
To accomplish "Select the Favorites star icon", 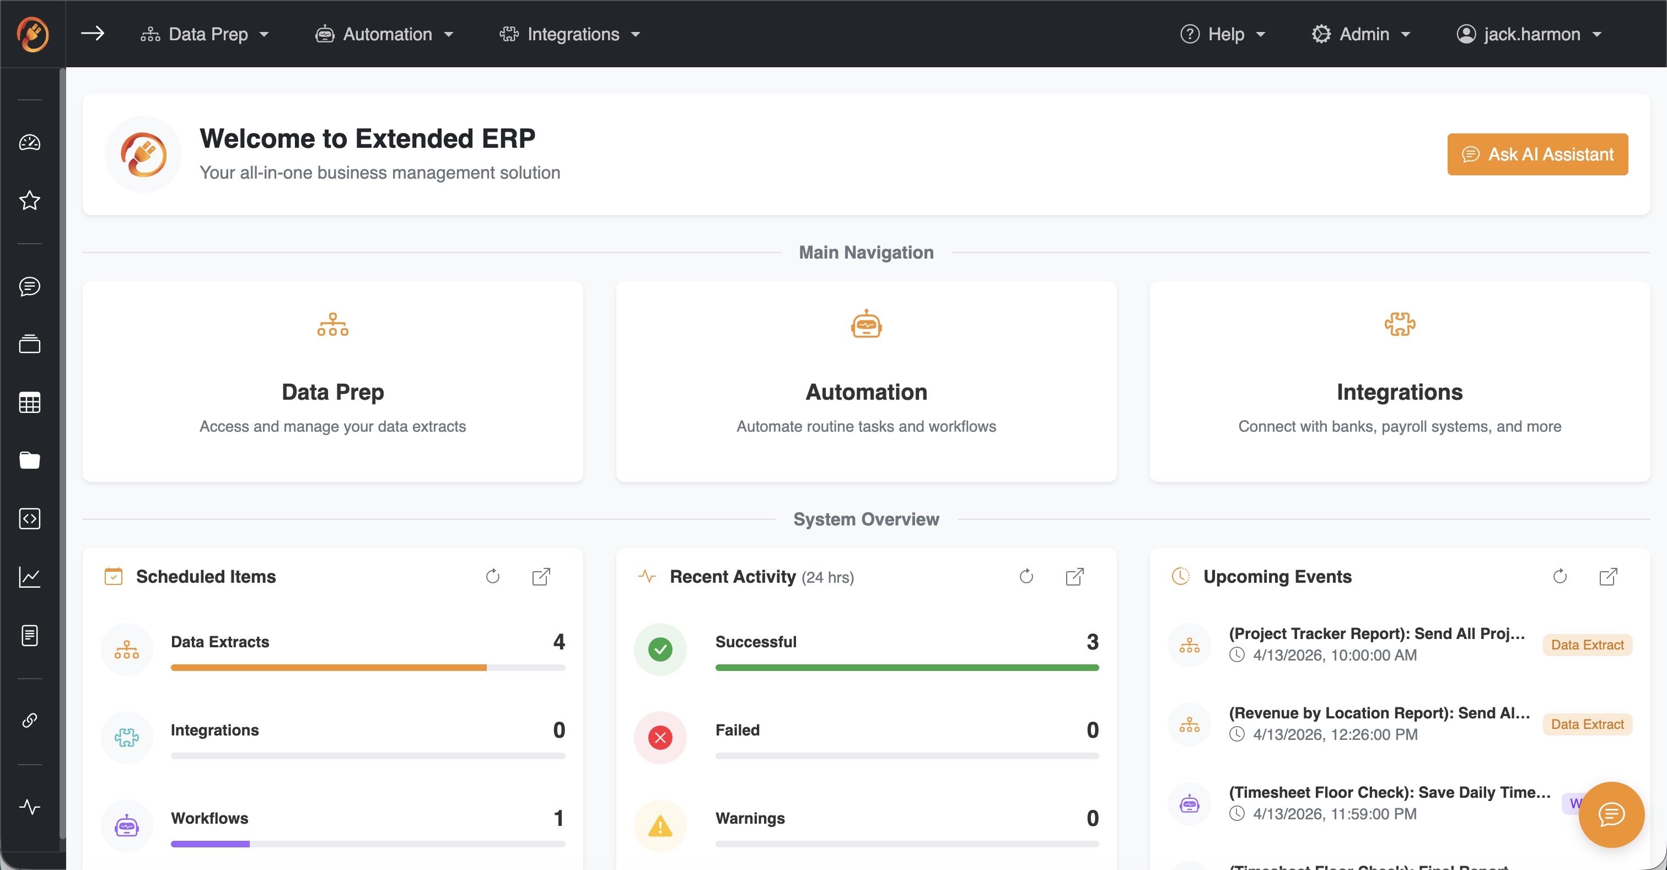I will click(x=30, y=201).
